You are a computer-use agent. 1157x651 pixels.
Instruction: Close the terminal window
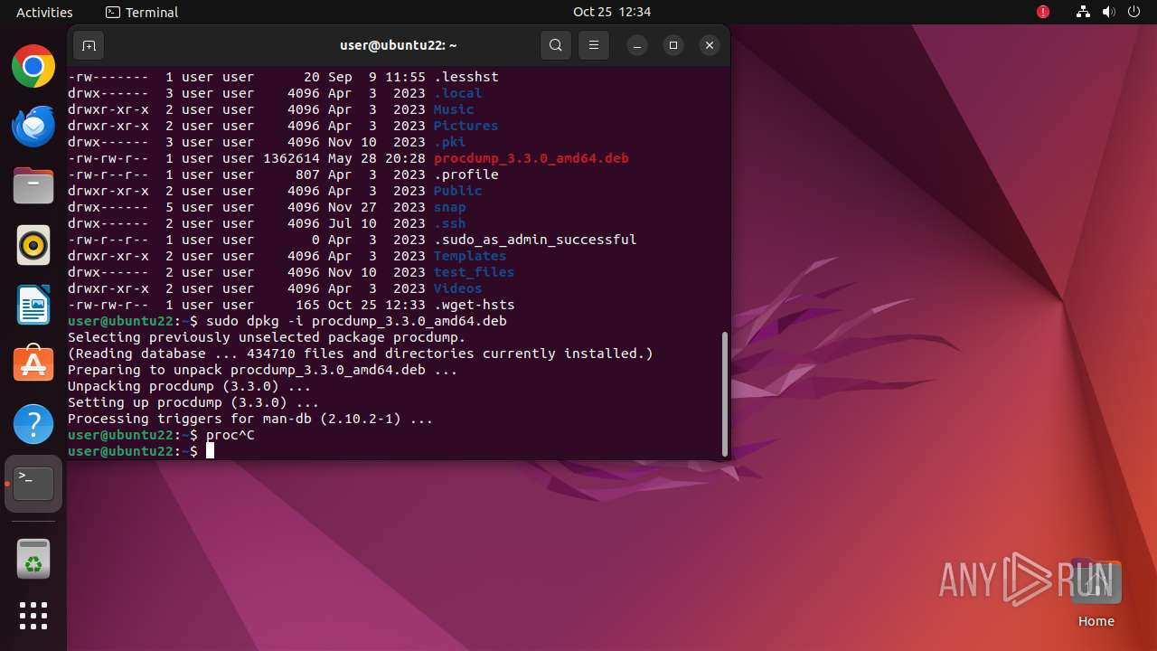coord(710,45)
